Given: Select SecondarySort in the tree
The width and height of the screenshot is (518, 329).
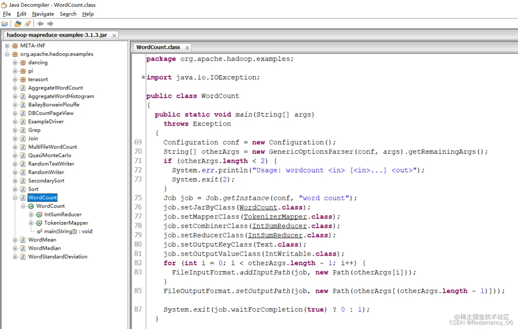Looking at the screenshot, I should 46,181.
